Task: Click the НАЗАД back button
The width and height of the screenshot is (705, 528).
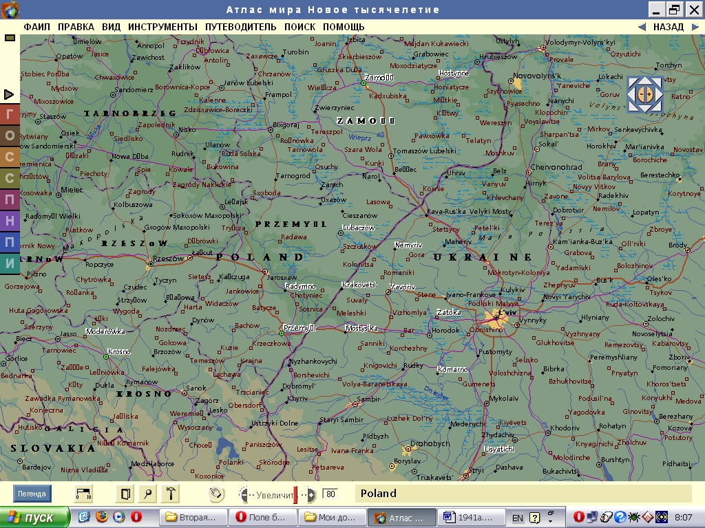Action: (x=668, y=27)
